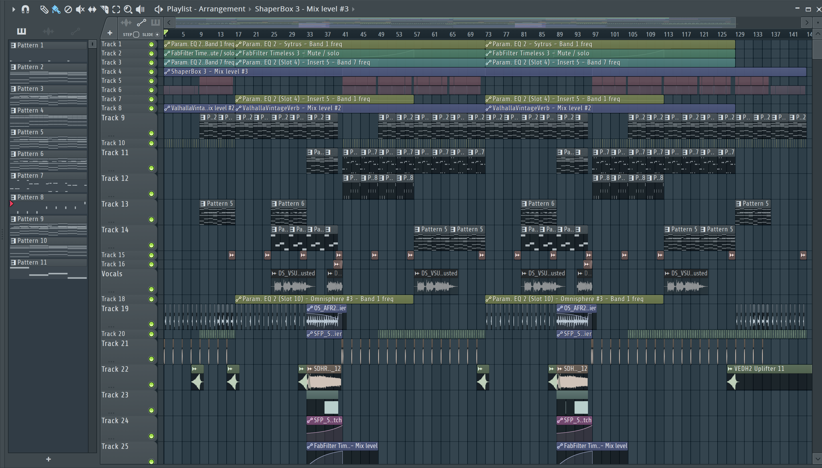The image size is (822, 468).
Task: Mute Track 4 using its green LED
Action: 151,72
